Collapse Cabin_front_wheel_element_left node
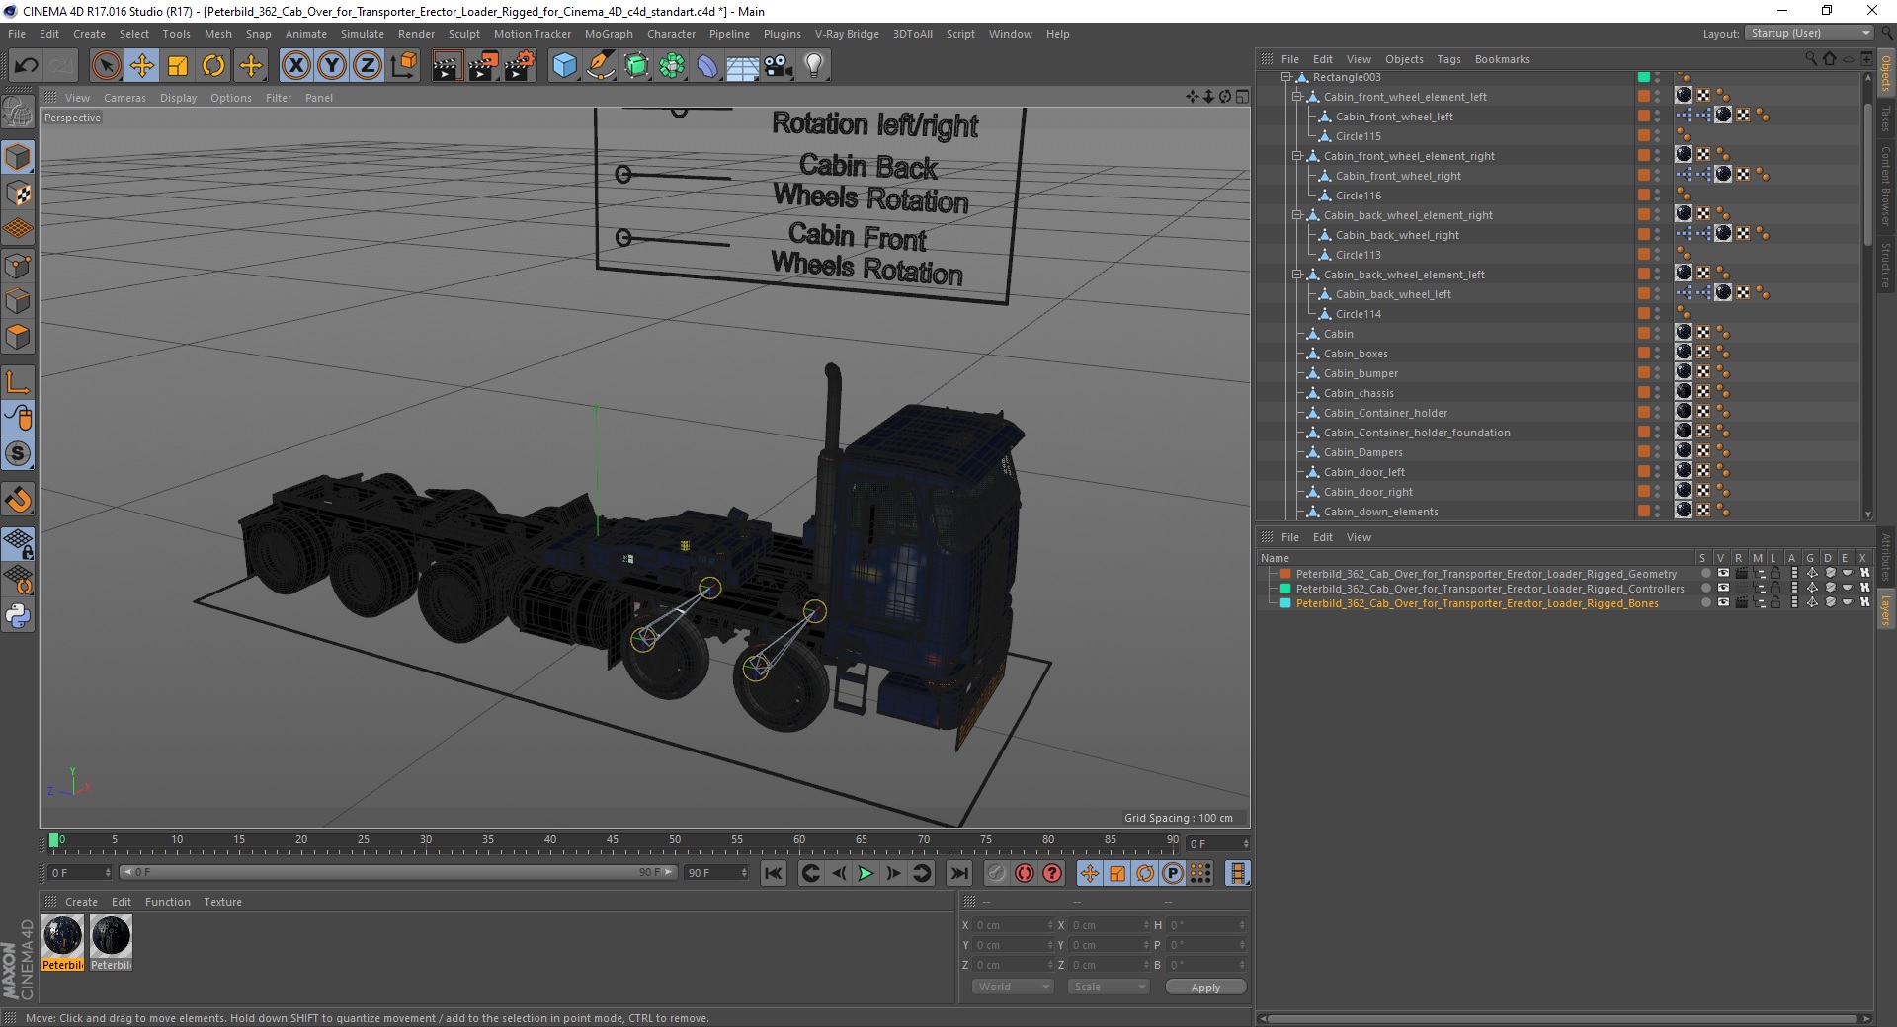 [1297, 97]
